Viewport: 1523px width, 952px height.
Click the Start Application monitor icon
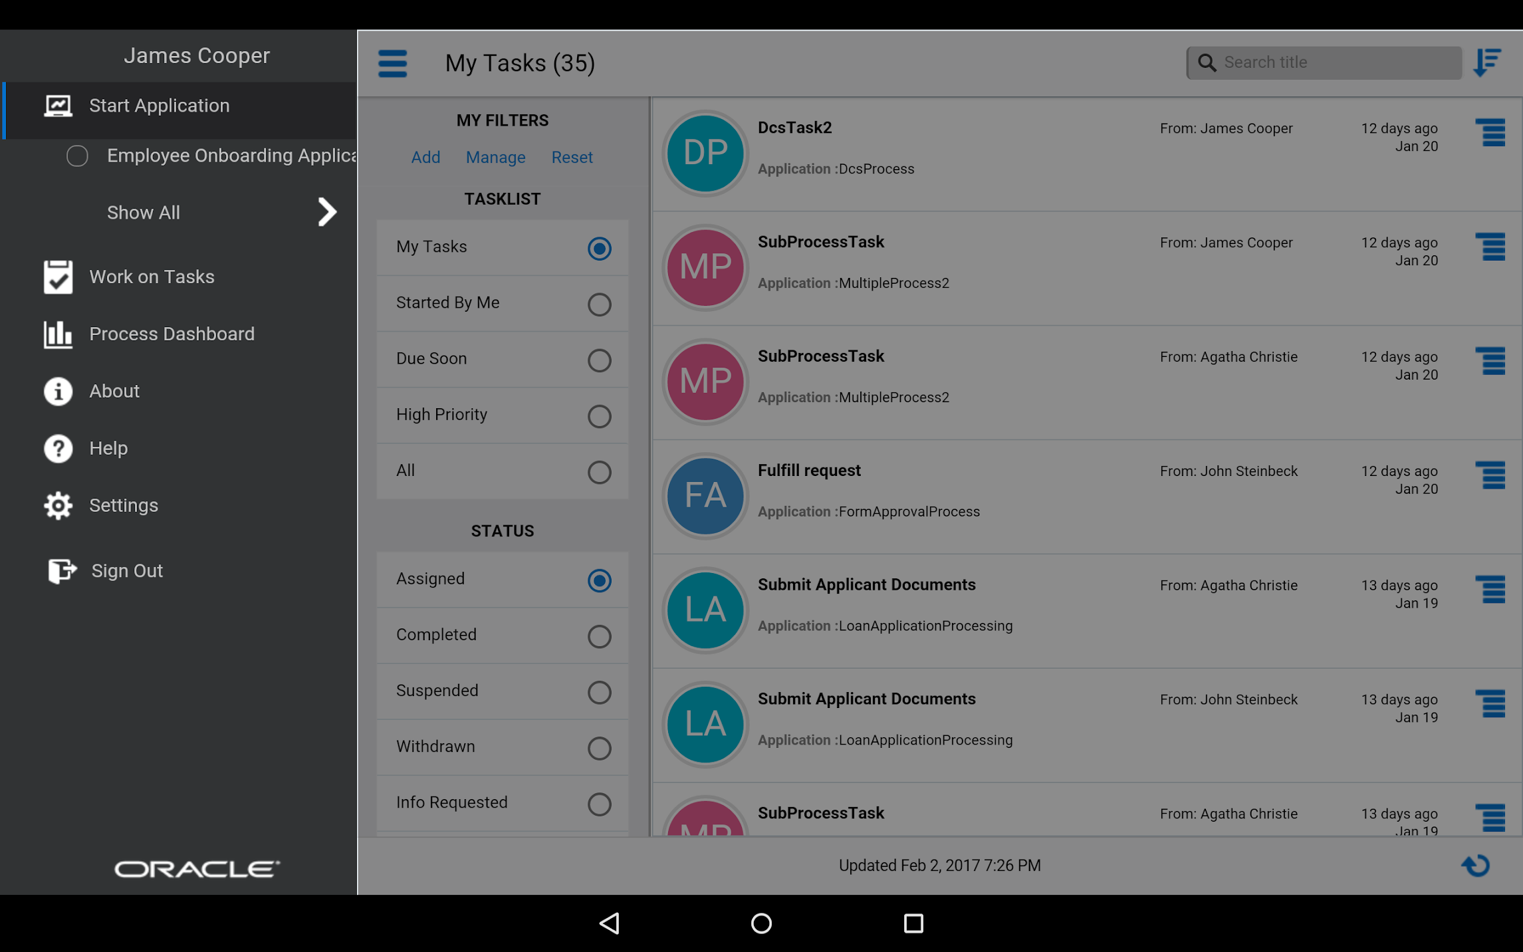[58, 106]
